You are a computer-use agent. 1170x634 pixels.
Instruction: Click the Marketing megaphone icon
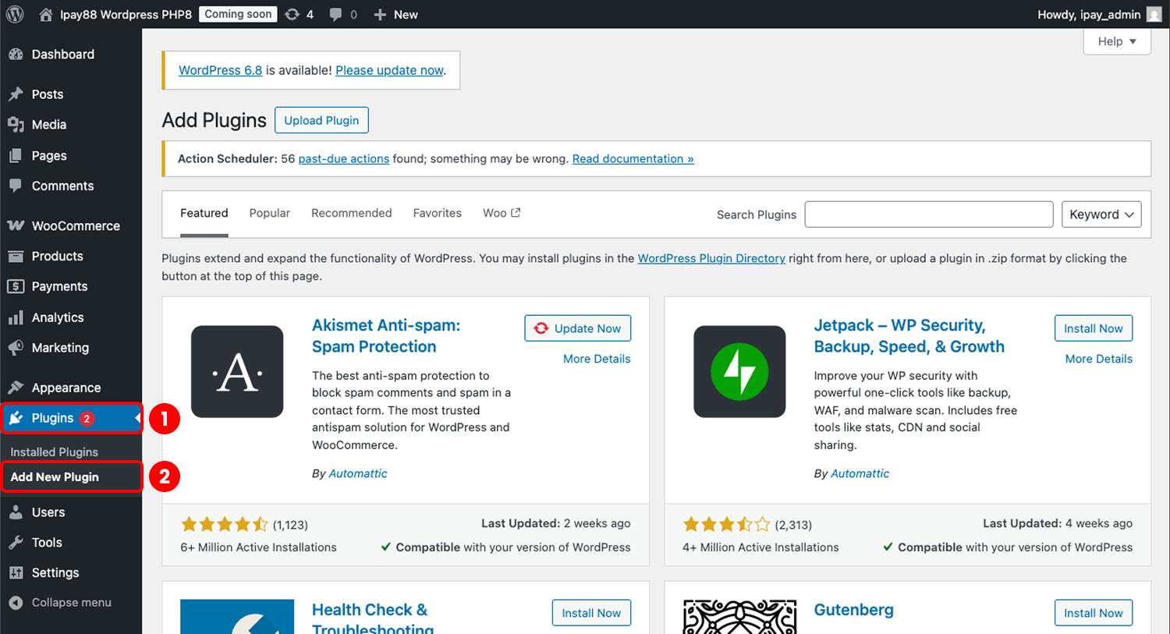[x=16, y=348]
